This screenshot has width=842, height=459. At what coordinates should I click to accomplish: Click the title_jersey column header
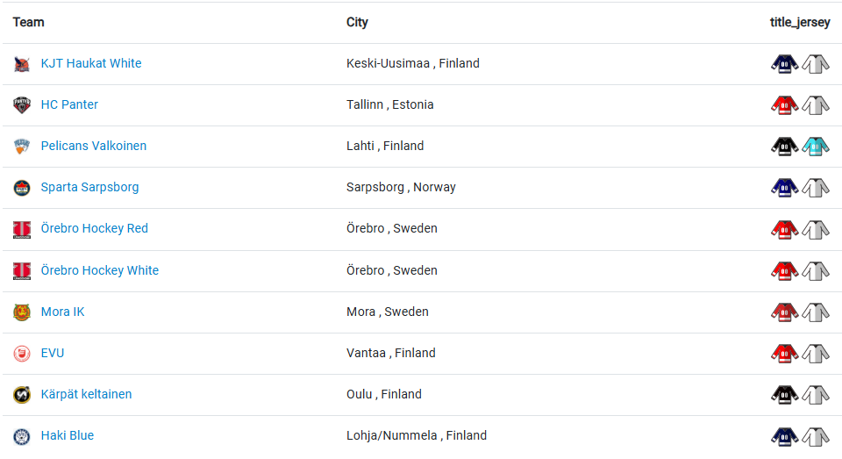pos(800,22)
